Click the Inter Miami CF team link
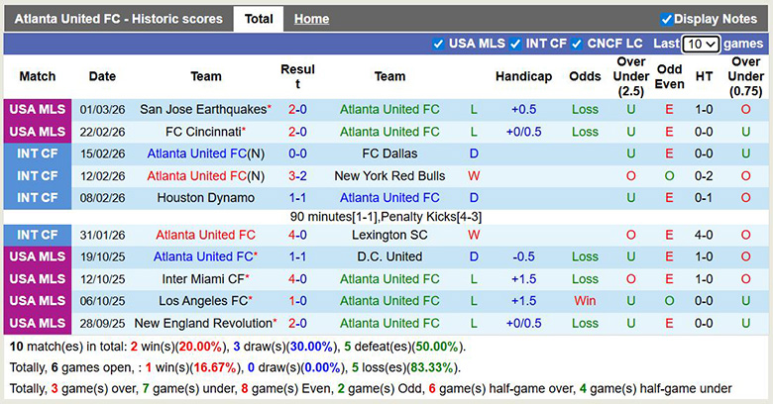This screenshot has height=404, width=773. [x=203, y=279]
